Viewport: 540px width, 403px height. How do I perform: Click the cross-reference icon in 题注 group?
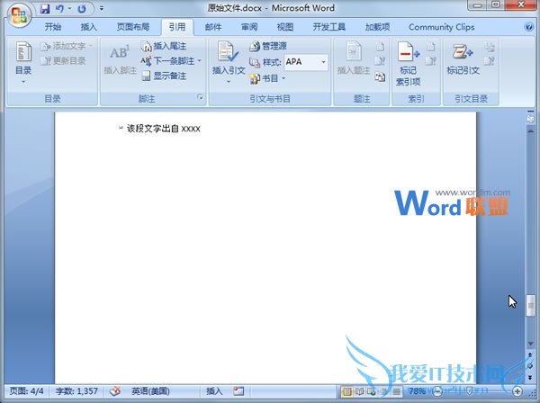(380, 76)
